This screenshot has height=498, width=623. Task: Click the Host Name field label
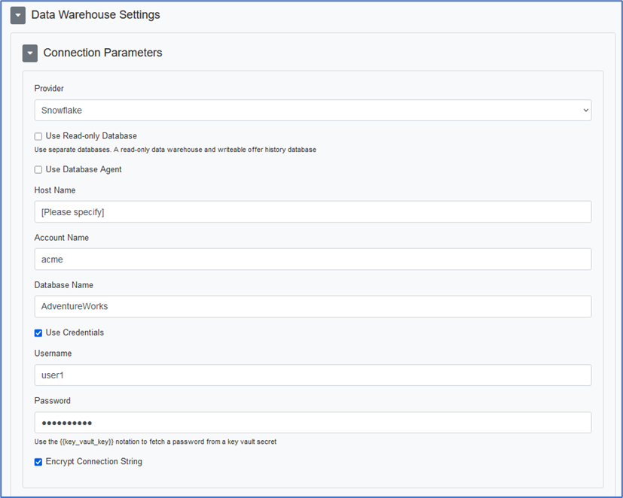55,190
